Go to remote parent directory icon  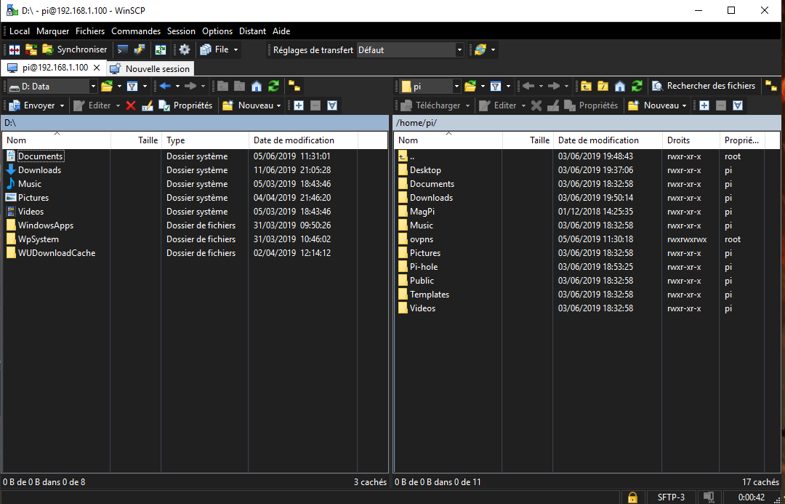pos(586,86)
